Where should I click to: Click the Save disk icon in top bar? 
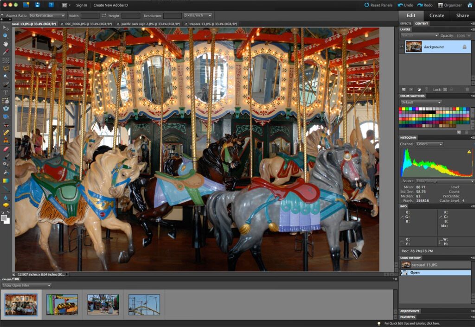37,5
